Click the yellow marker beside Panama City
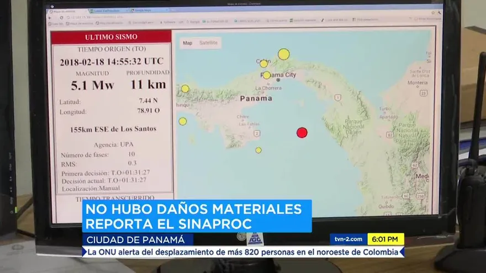This screenshot has height=273, width=486. pyautogui.click(x=267, y=75)
